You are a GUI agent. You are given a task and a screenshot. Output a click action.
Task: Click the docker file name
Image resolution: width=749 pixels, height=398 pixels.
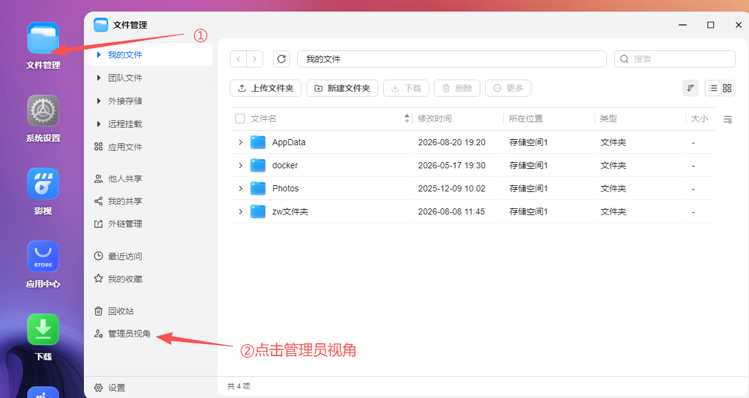click(x=285, y=165)
